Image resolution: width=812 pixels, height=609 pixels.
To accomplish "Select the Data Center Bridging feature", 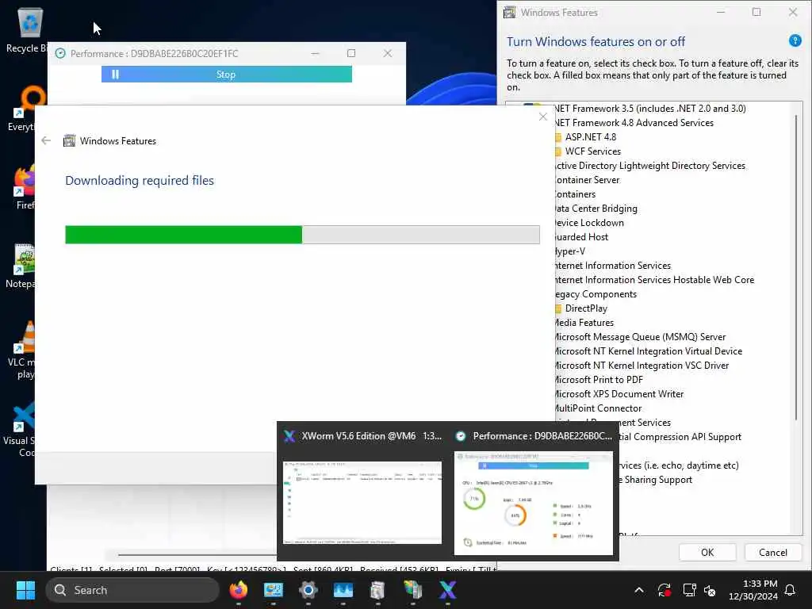I will [595, 209].
